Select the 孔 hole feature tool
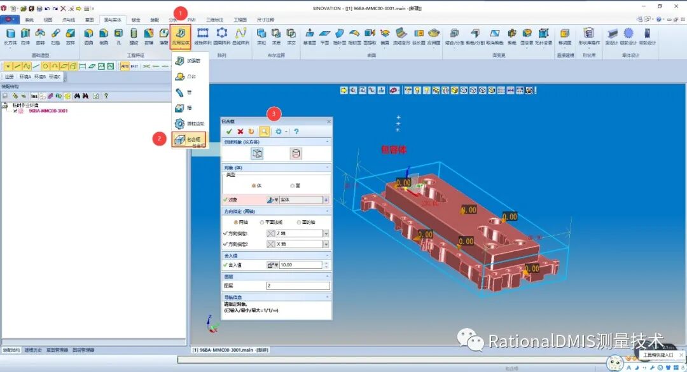The image size is (687, 372). click(x=118, y=36)
